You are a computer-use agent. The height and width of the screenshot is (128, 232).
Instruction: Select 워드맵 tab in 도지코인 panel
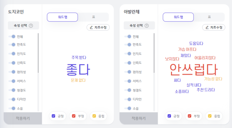[x=62, y=17]
